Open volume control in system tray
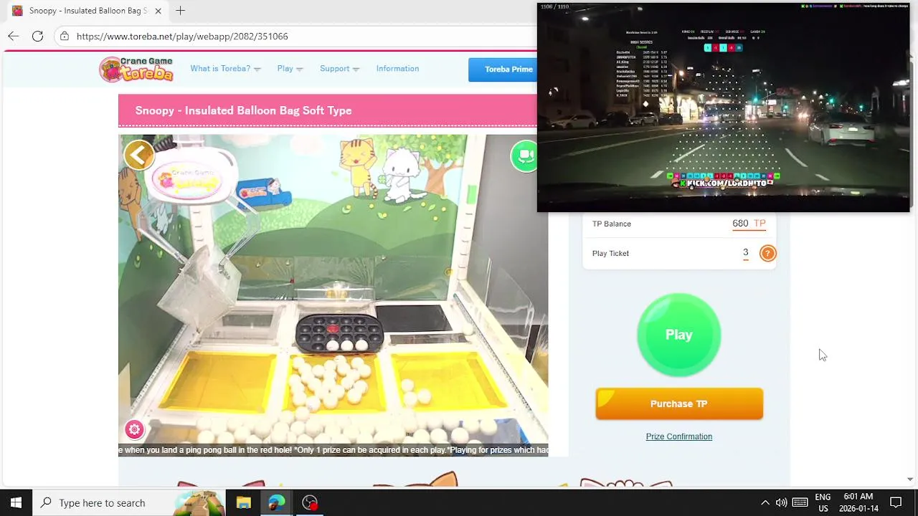 [x=781, y=502]
